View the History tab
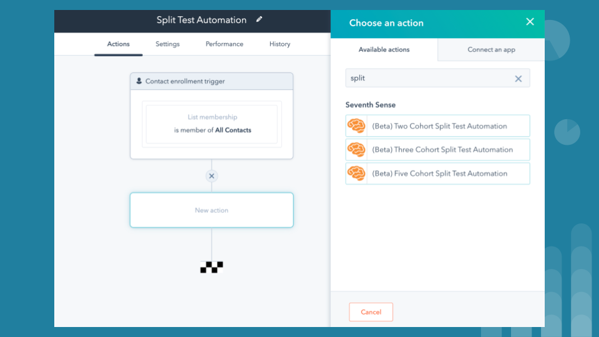The width and height of the screenshot is (599, 337). click(280, 44)
